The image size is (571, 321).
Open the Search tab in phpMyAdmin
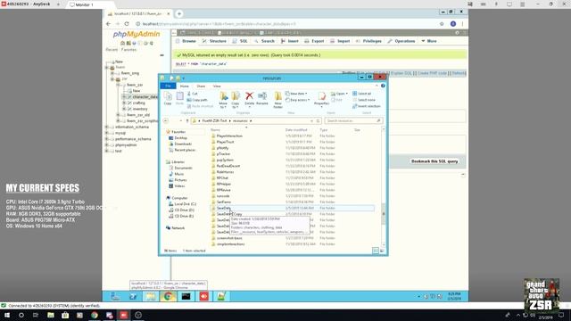point(264,41)
